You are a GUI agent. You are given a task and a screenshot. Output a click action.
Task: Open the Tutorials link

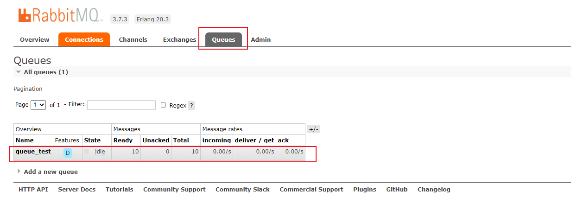119,190
